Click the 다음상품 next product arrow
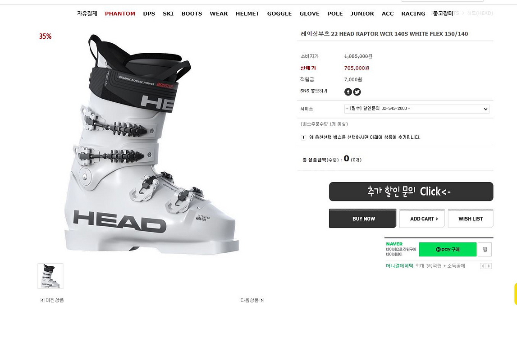The width and height of the screenshot is (517, 338). tap(262, 301)
